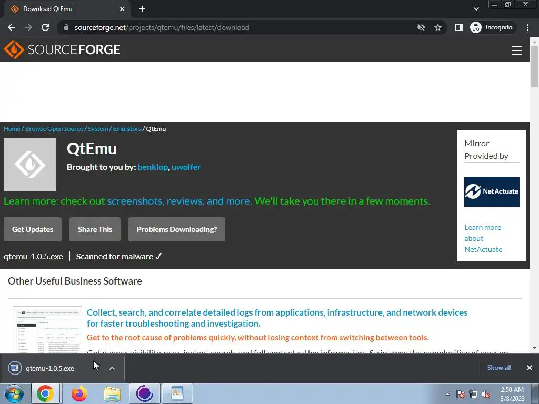This screenshot has height=404, width=539.
Task: Click the lock icon in address bar
Action: [66, 27]
